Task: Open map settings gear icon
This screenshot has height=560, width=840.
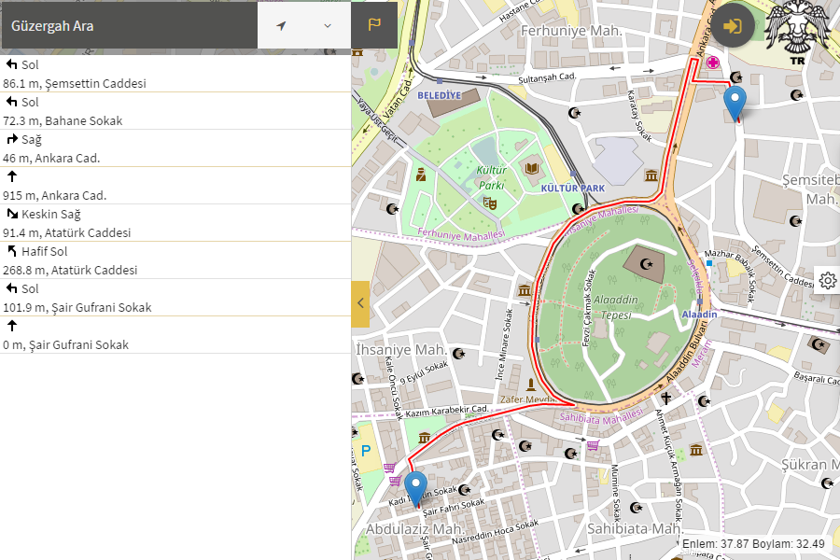Action: 828,280
